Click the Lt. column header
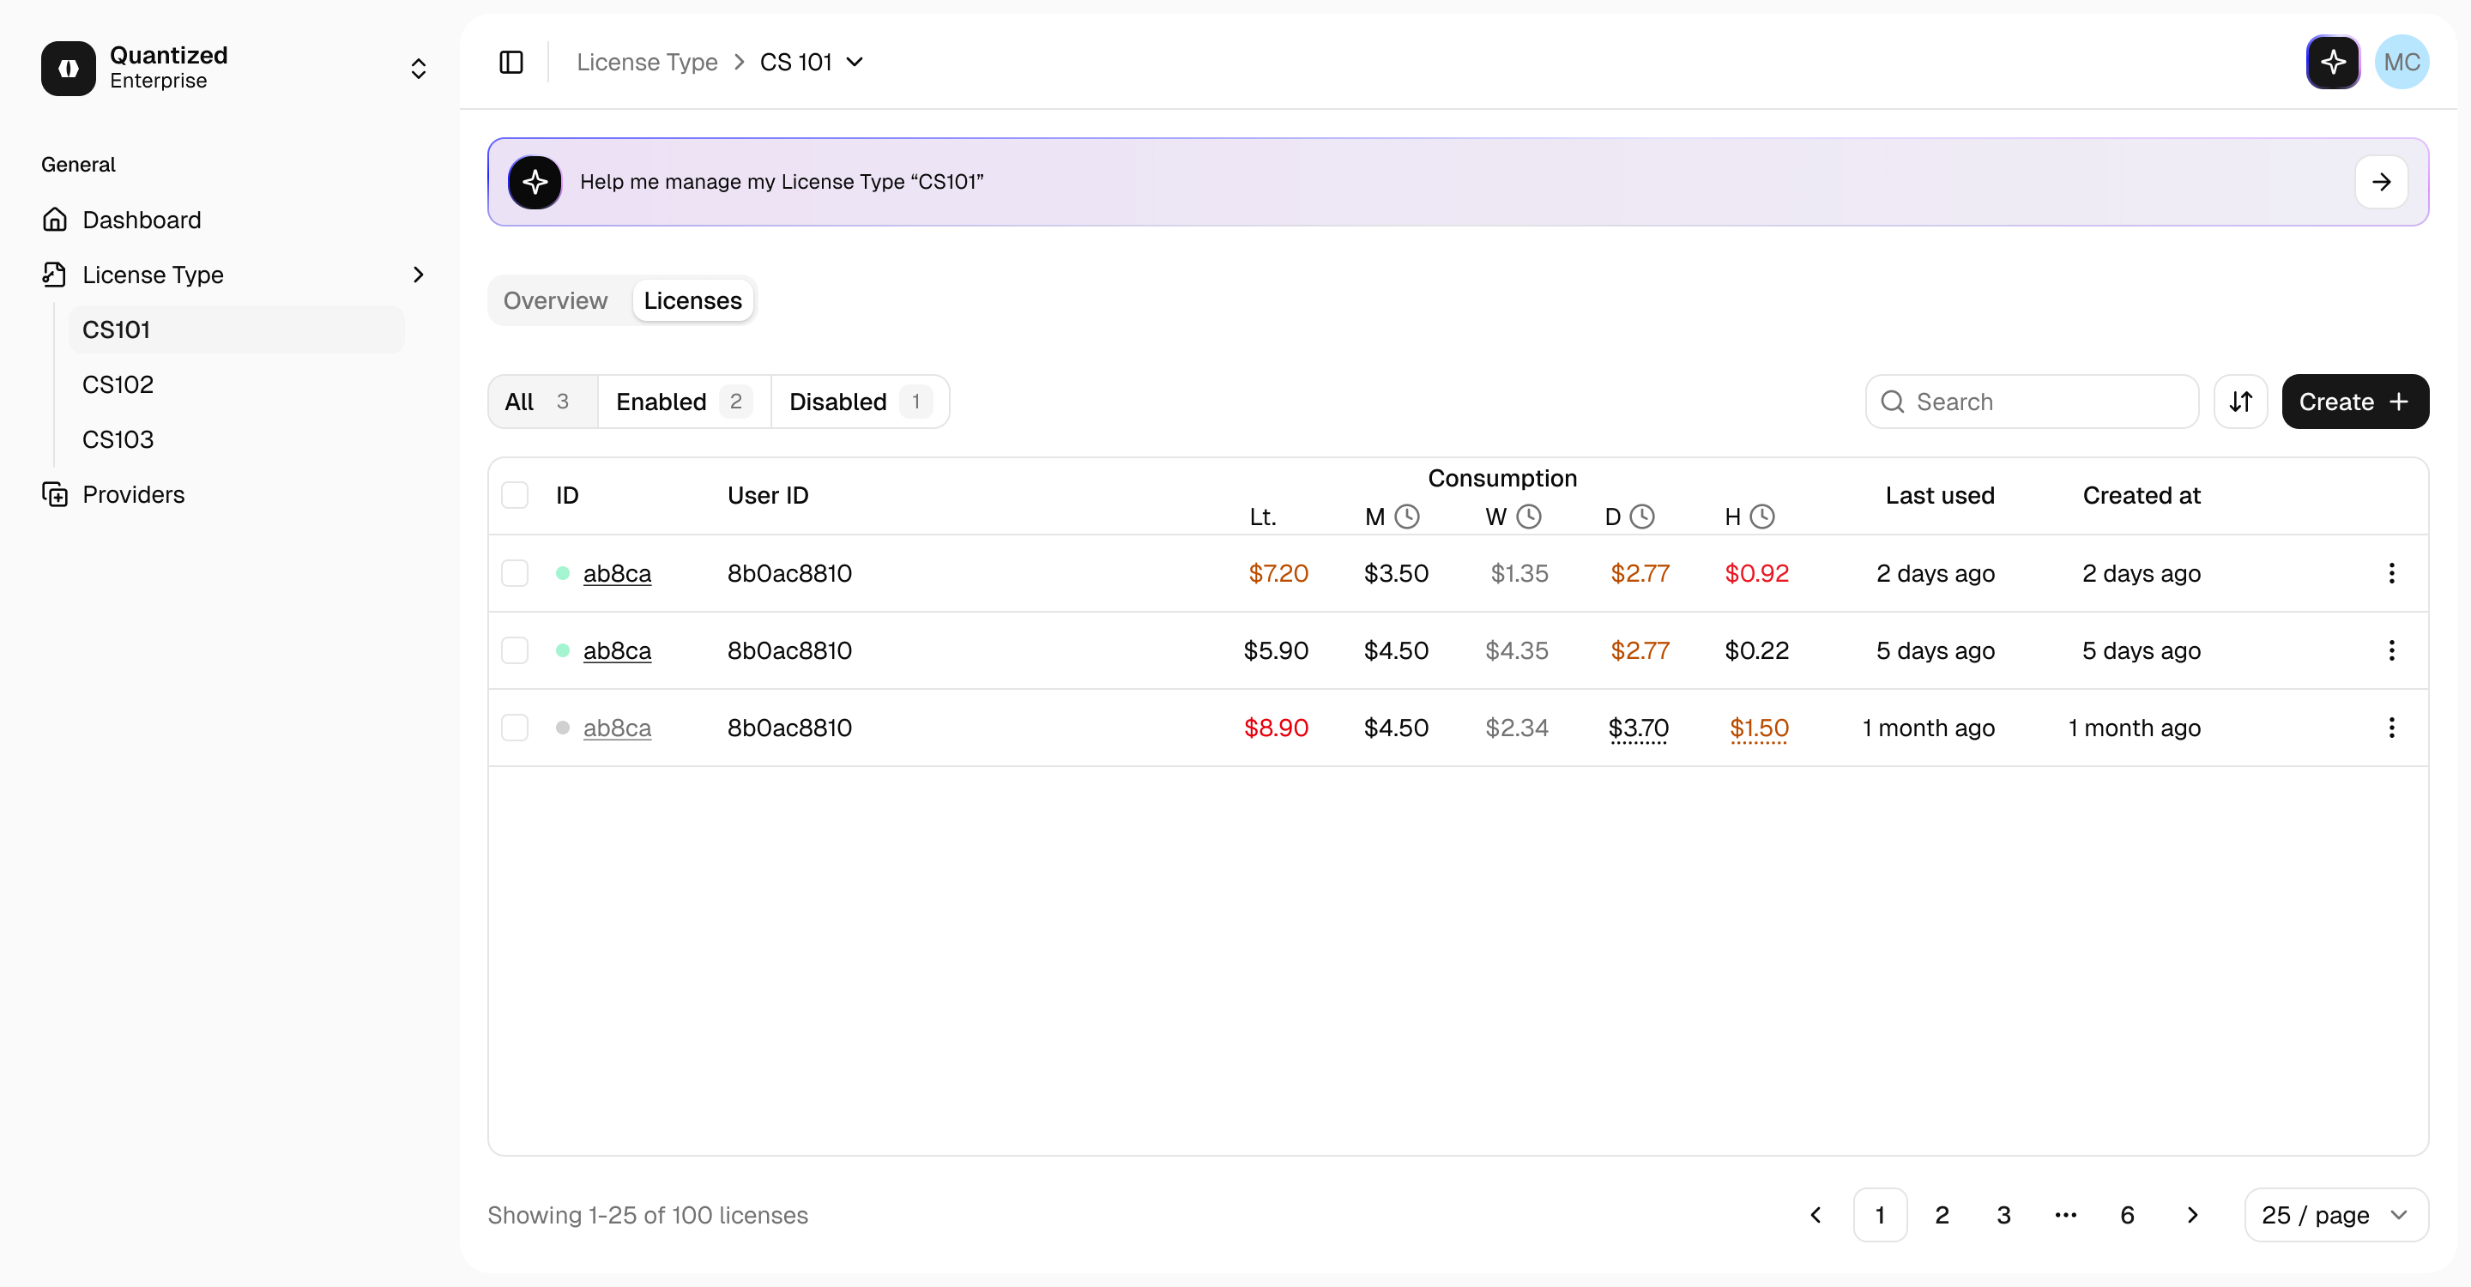 point(1262,517)
